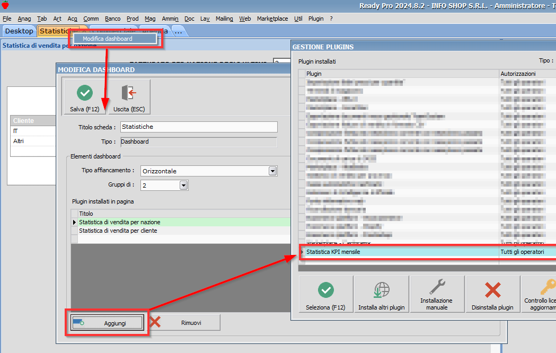Click the Uscita (ESC) exit door icon
Viewport: 556px width, 353px height.
(129, 93)
